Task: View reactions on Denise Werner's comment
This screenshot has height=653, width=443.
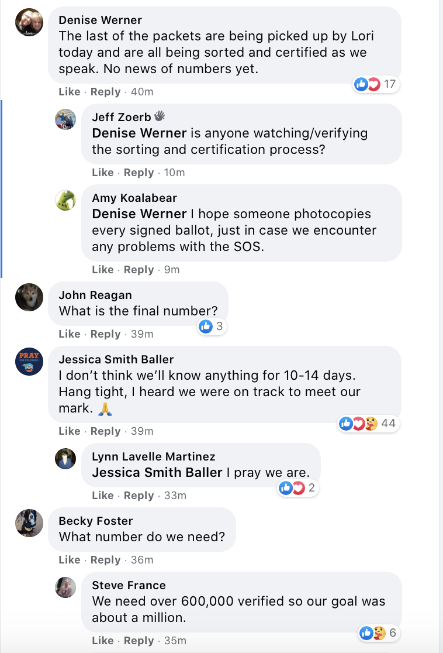Action: tap(375, 84)
